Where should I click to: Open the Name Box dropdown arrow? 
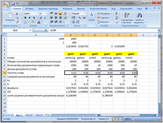[30, 30]
